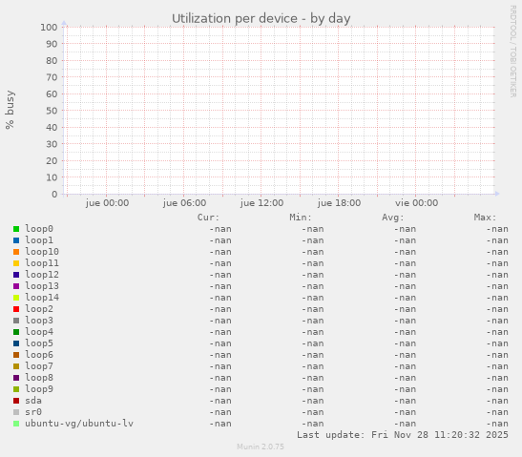The width and height of the screenshot is (522, 457).
Task: Select the loop14 legend label
Action: coord(42,298)
